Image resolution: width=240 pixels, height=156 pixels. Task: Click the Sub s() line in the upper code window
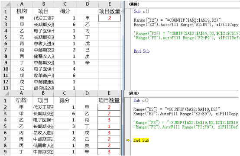pos(142,11)
